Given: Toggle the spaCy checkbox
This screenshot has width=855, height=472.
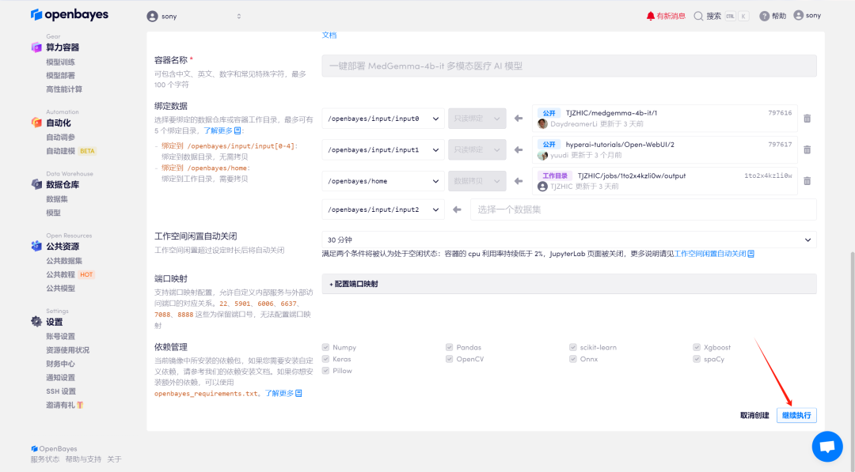Looking at the screenshot, I should [x=697, y=359].
